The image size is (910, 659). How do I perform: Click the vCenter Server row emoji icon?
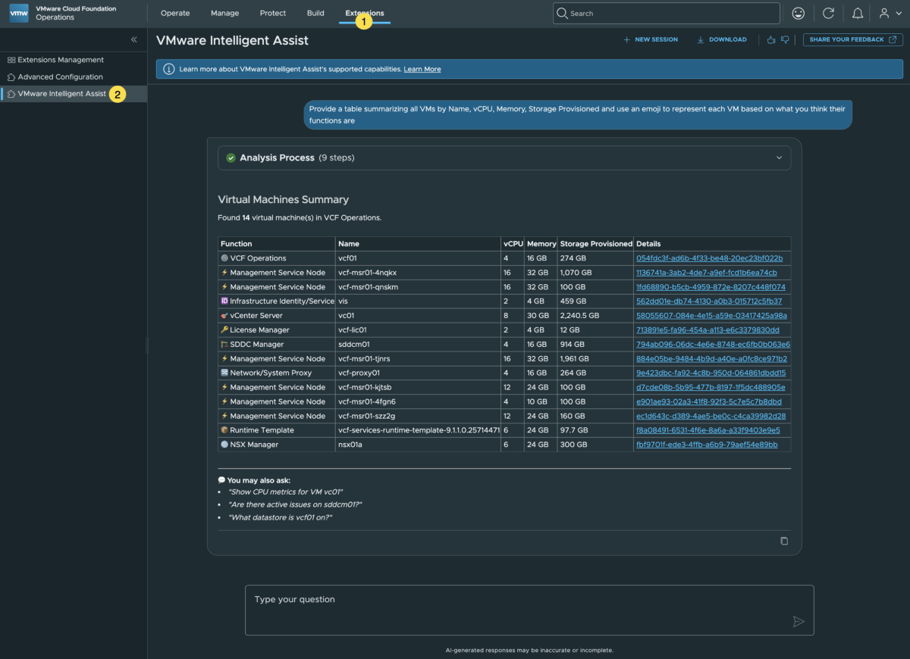pos(224,315)
